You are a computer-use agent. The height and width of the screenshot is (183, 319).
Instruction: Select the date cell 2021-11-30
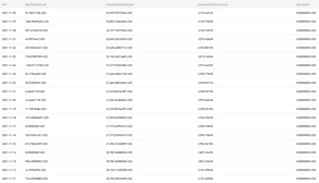point(9,13)
